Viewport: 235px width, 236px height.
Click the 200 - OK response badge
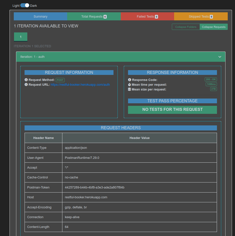coord(211,79)
